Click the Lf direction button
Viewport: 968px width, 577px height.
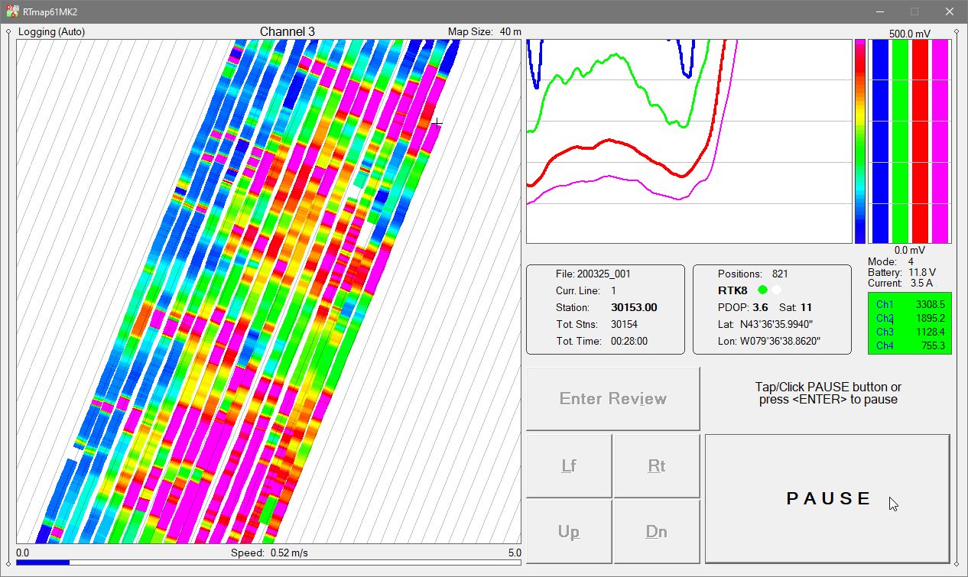point(569,466)
